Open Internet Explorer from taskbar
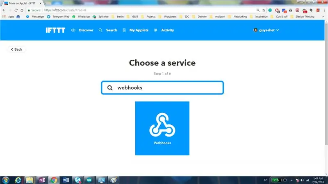Image resolution: width=328 pixels, height=184 pixels. [x=18, y=180]
